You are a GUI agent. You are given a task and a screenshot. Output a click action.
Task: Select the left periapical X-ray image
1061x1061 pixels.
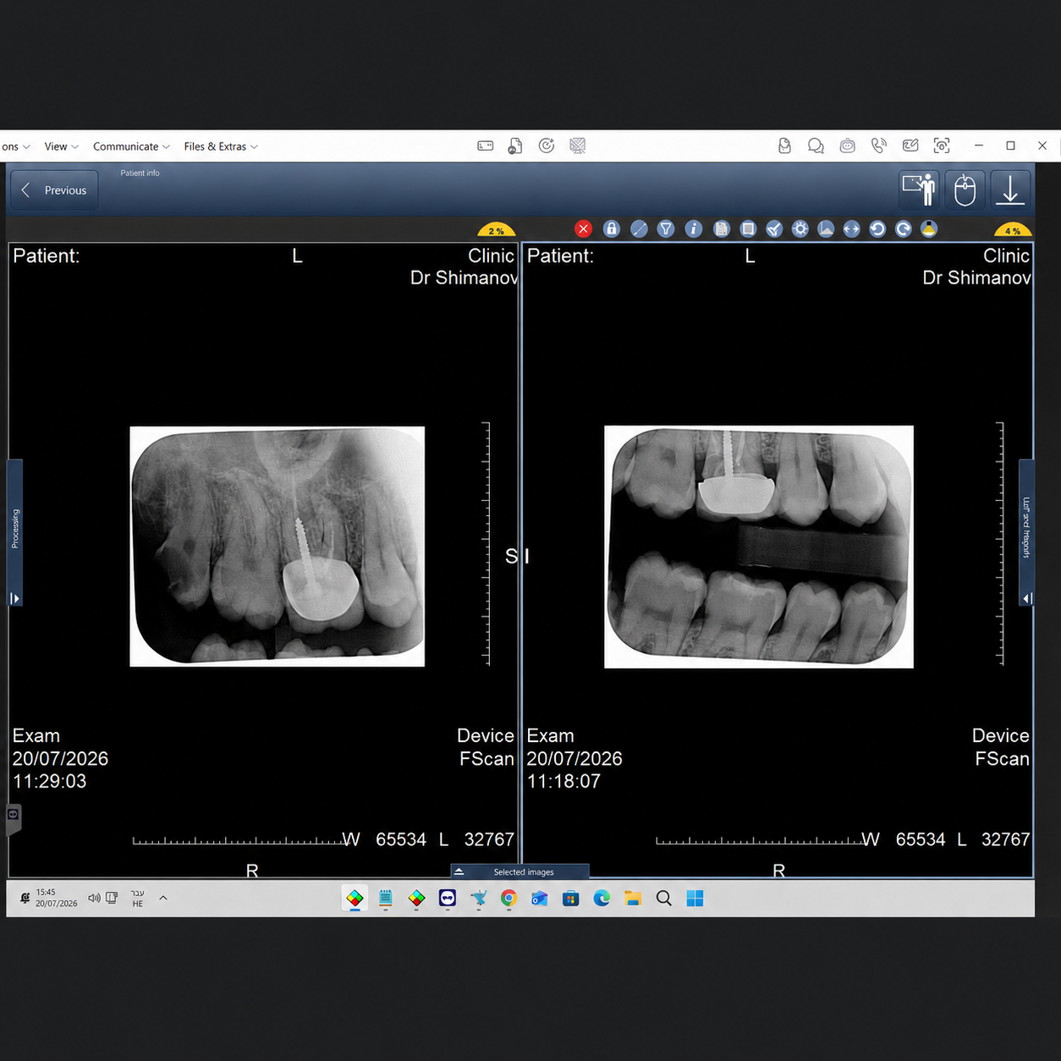(x=277, y=547)
